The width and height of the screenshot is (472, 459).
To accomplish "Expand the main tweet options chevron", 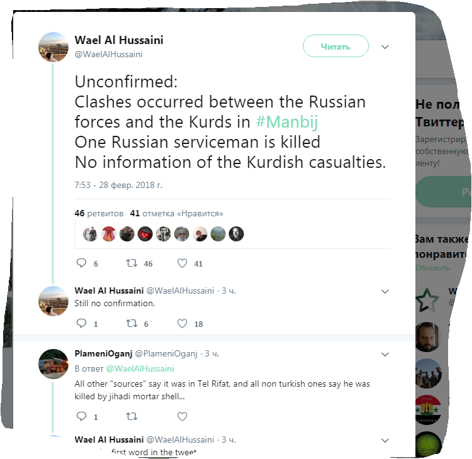I will tap(385, 47).
